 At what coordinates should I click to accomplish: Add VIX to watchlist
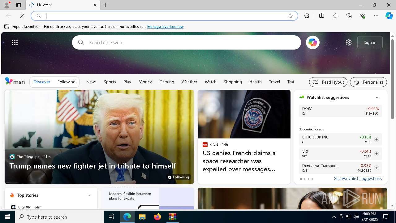coord(376,154)
